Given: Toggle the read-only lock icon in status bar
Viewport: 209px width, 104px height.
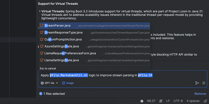Looking at the screenshot, I should [x=205, y=101].
